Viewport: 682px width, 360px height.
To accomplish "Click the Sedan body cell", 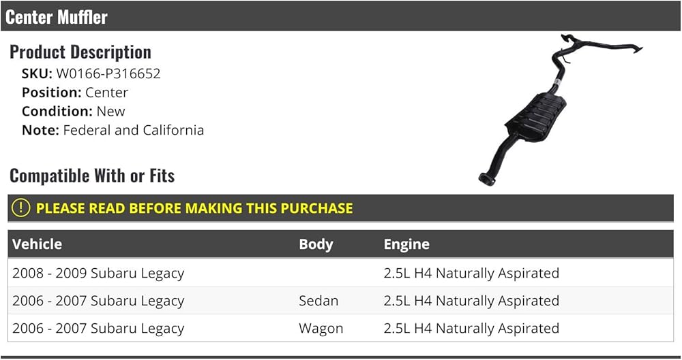I will [318, 301].
